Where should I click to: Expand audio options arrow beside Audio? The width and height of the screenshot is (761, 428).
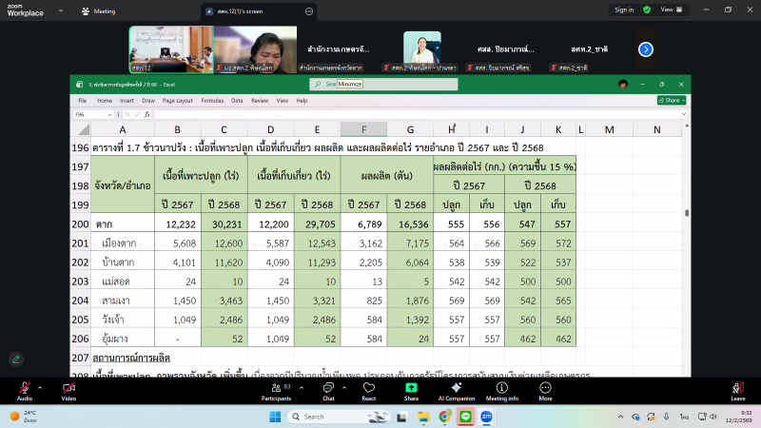coord(42,384)
